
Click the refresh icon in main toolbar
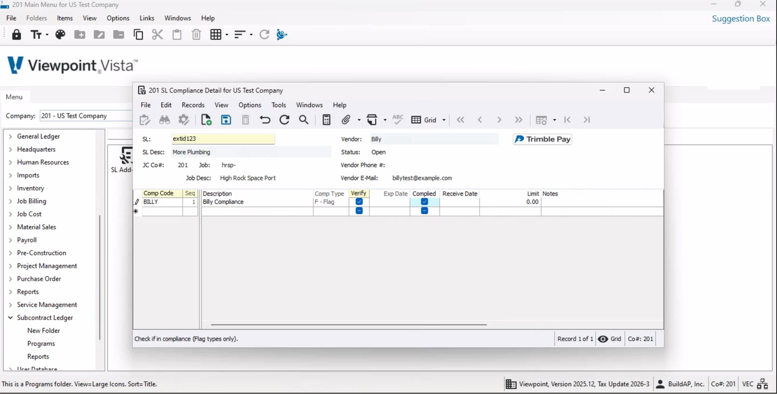pos(264,35)
